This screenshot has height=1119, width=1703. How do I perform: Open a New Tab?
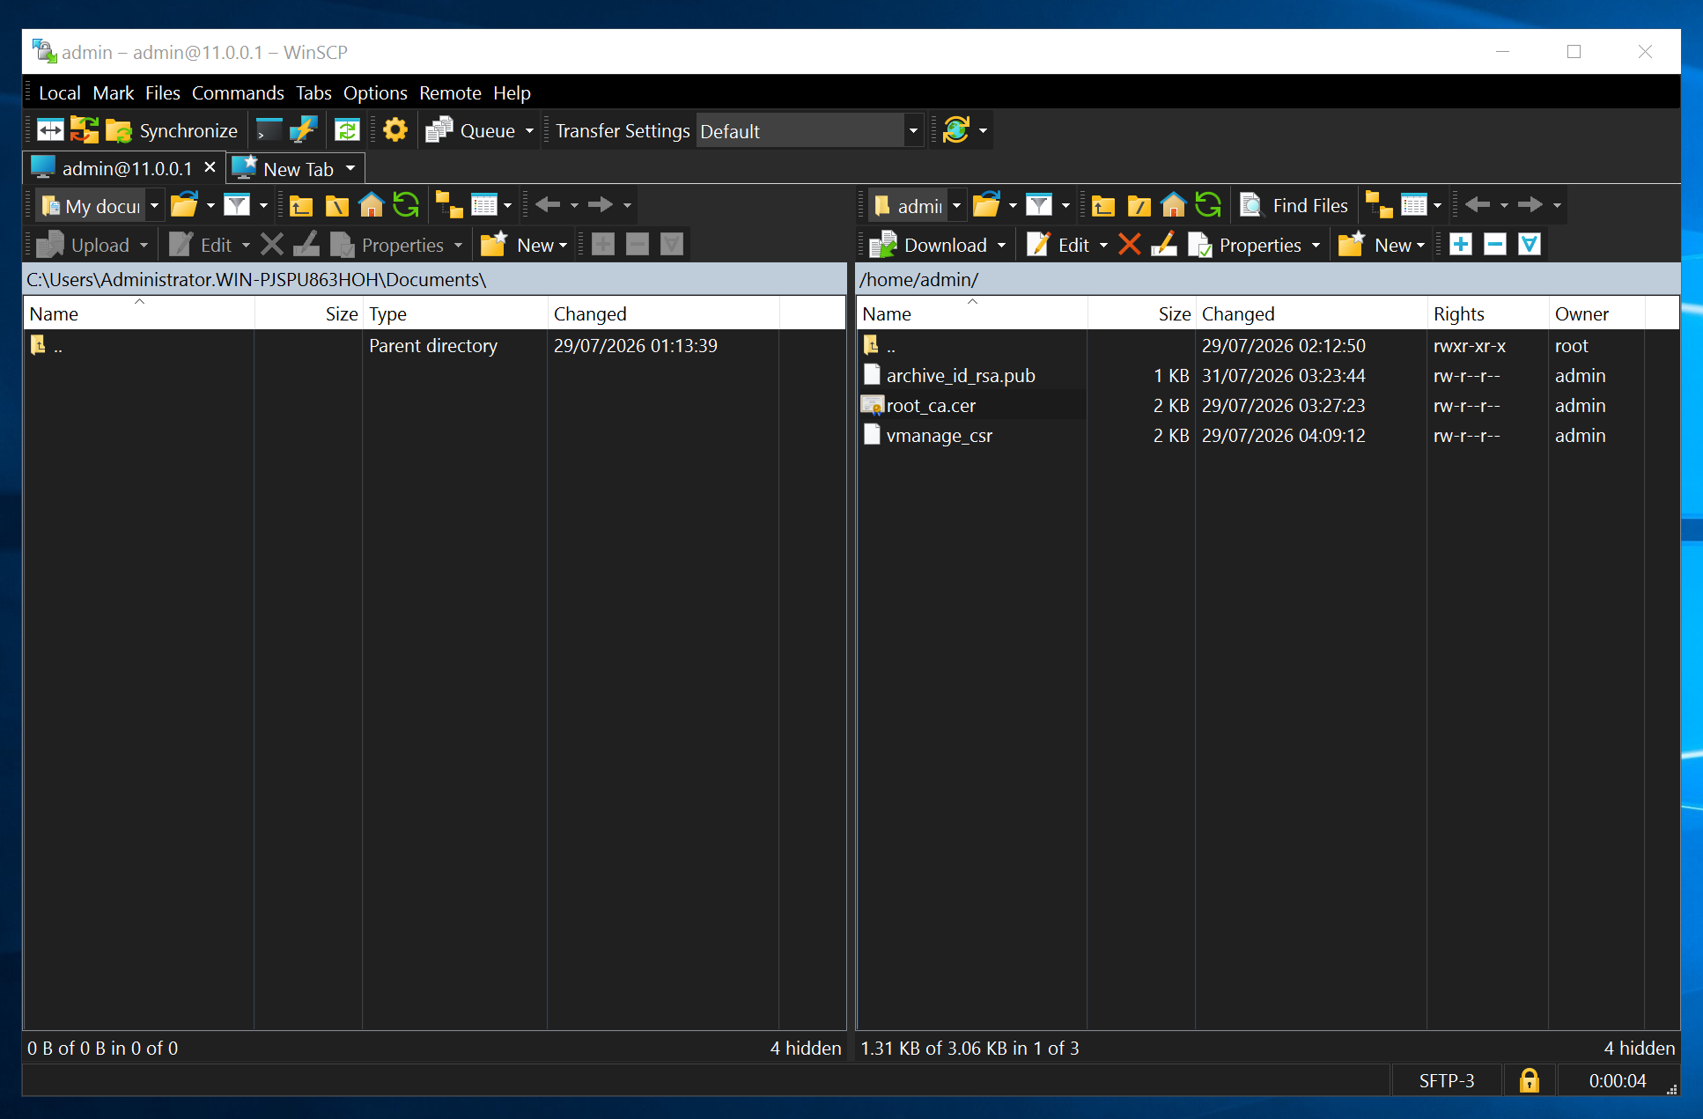(x=284, y=168)
